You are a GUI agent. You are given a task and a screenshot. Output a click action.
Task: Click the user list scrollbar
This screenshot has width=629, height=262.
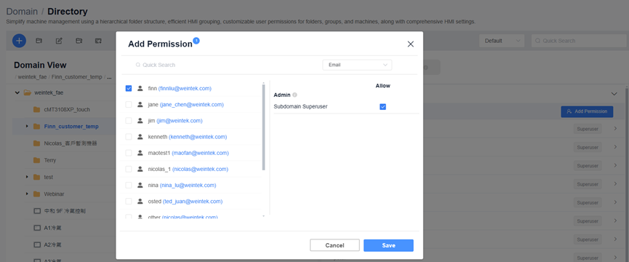click(263, 127)
